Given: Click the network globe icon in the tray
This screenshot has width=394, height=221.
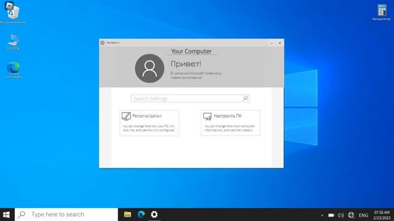Looking at the screenshot, I should [351, 215].
